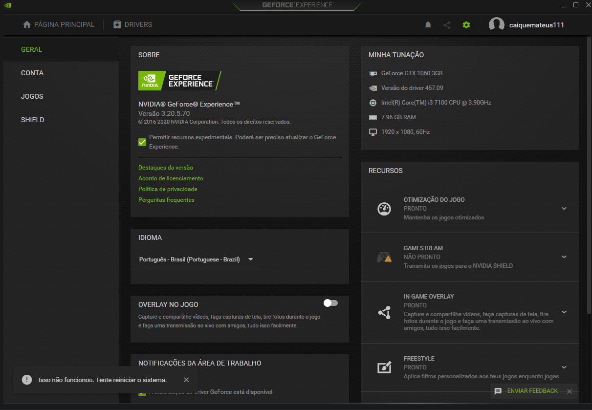Click the Freestyle brush icon
The height and width of the screenshot is (410, 592).
click(x=384, y=367)
